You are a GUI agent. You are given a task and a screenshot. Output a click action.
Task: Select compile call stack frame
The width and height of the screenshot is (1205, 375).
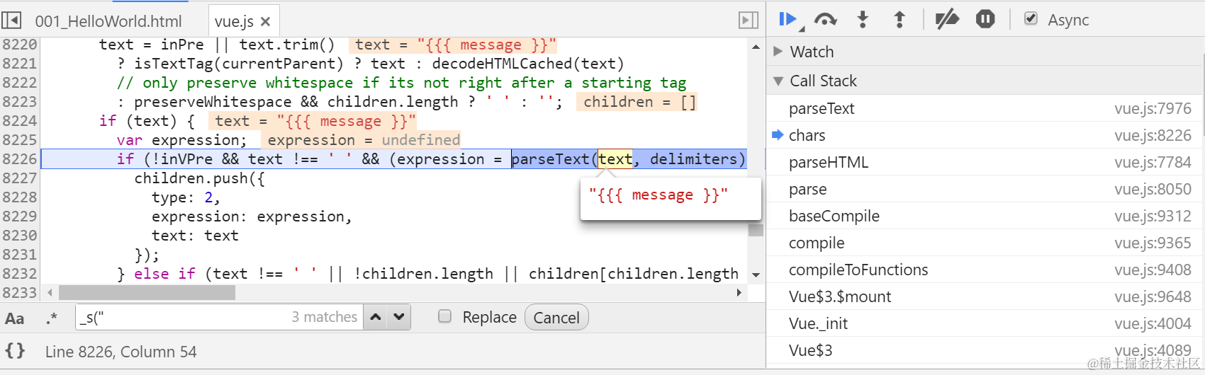coord(985,243)
